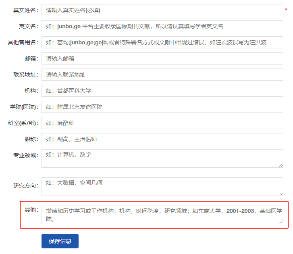Click the 研究方向 text area
Viewport: 293px width, 254px height.
(x=162, y=187)
